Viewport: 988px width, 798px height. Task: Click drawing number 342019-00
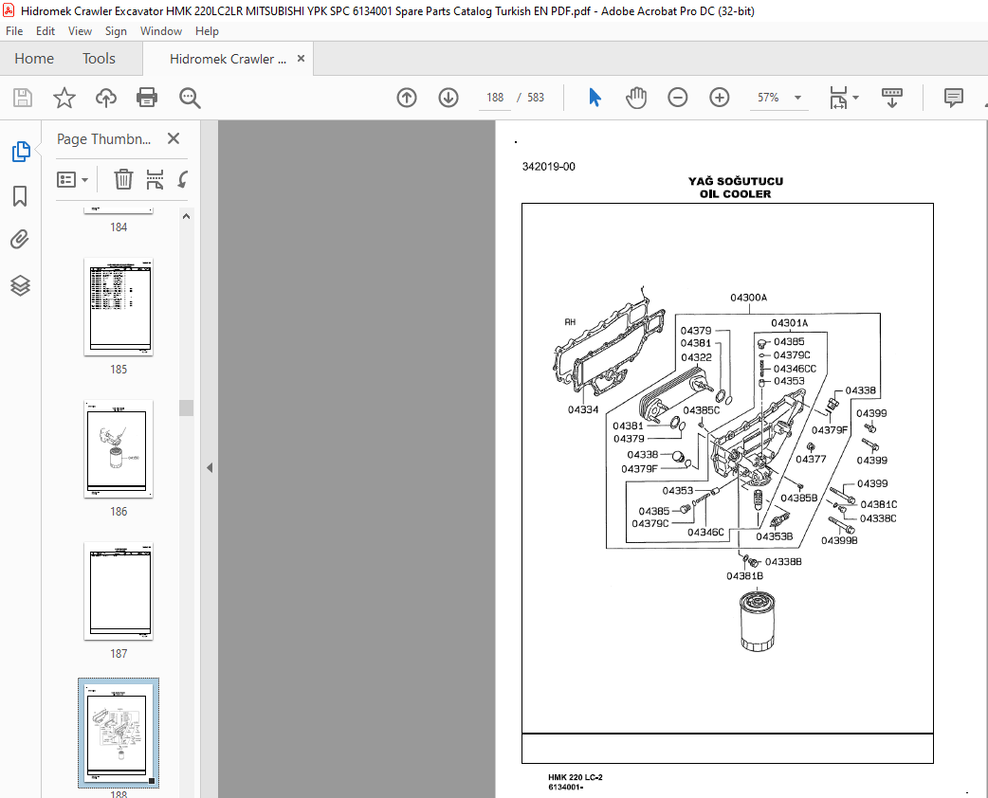pos(548,166)
